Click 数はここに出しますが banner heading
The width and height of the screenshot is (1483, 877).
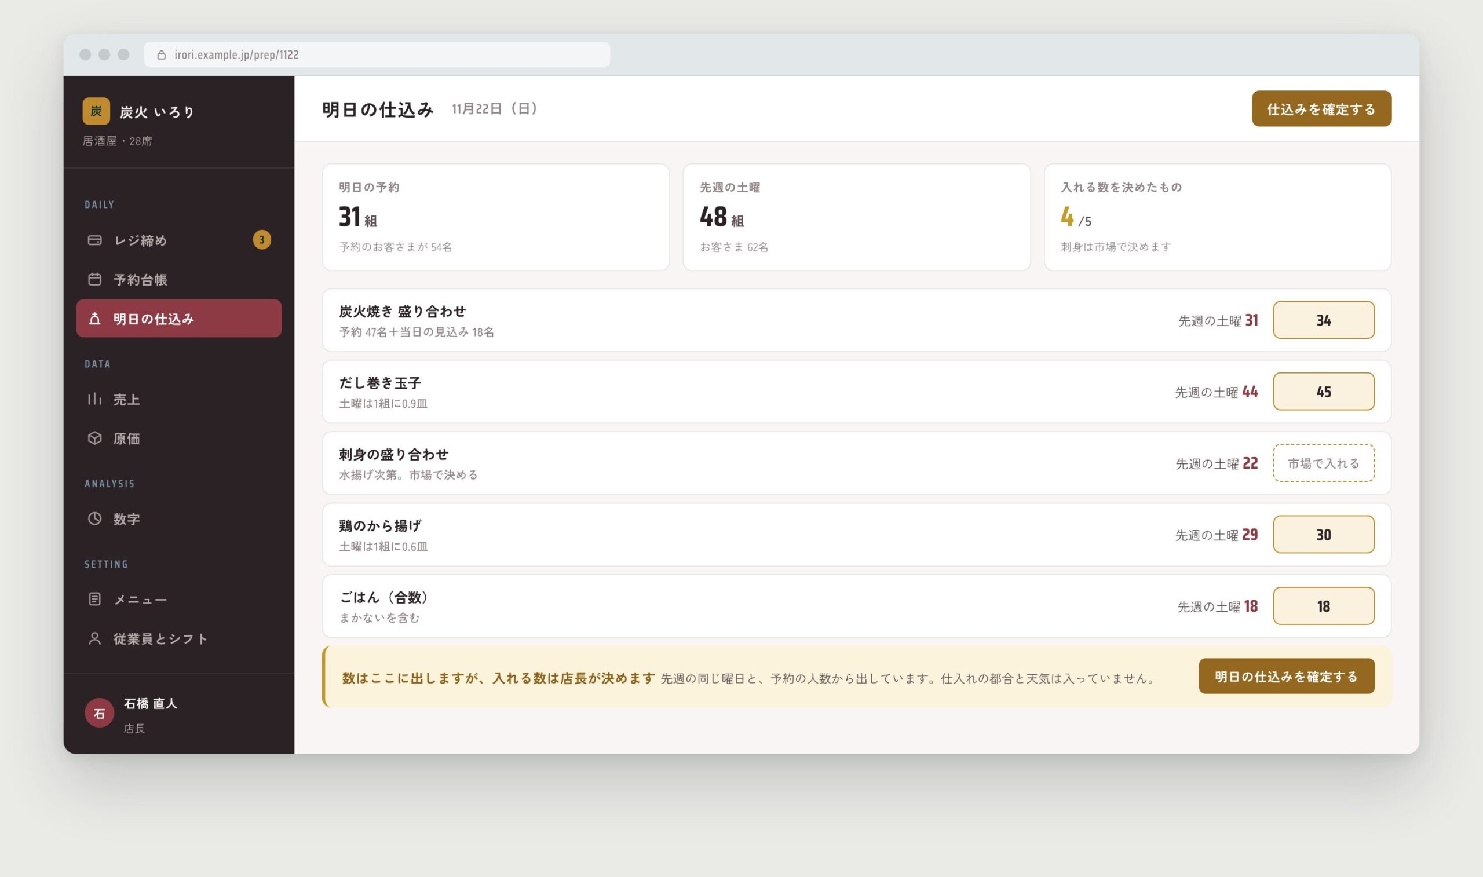click(498, 678)
